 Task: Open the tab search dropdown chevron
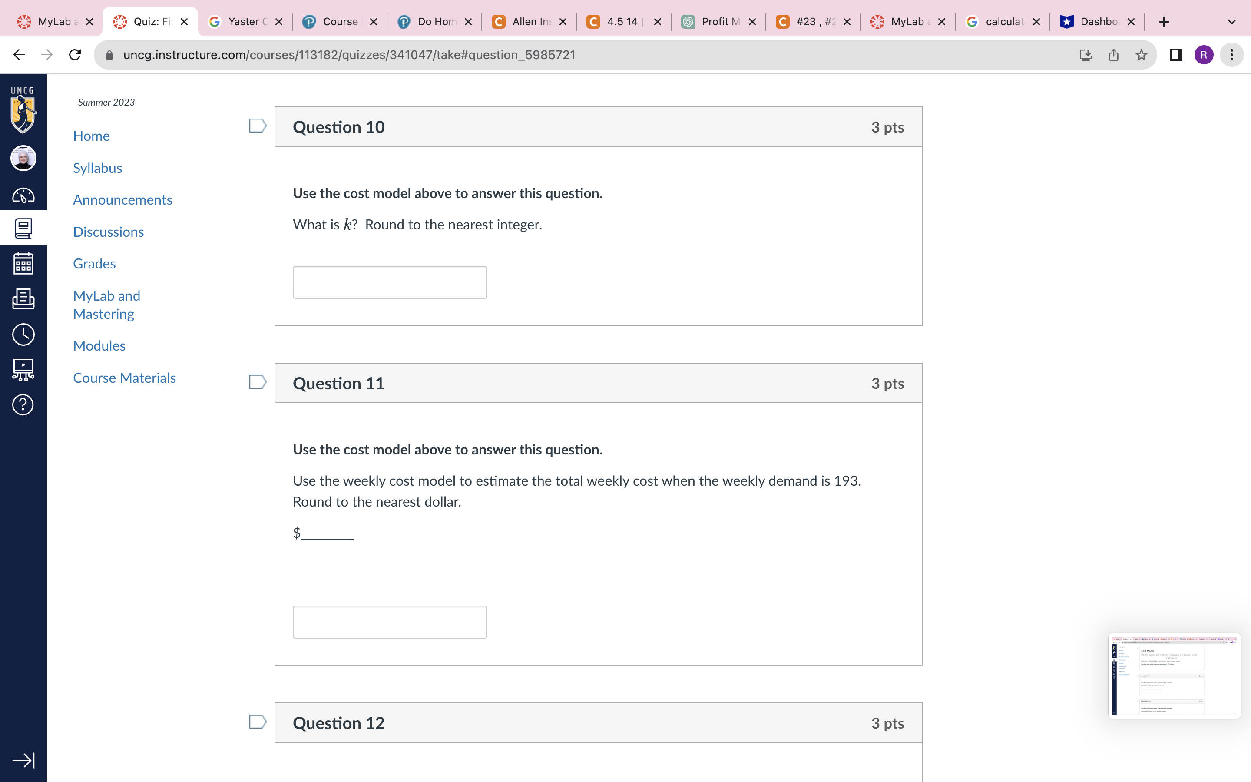click(1231, 22)
